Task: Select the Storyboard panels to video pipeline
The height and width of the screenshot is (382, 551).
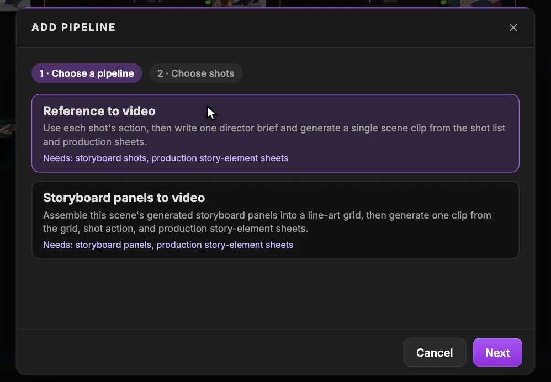Action: click(x=275, y=220)
